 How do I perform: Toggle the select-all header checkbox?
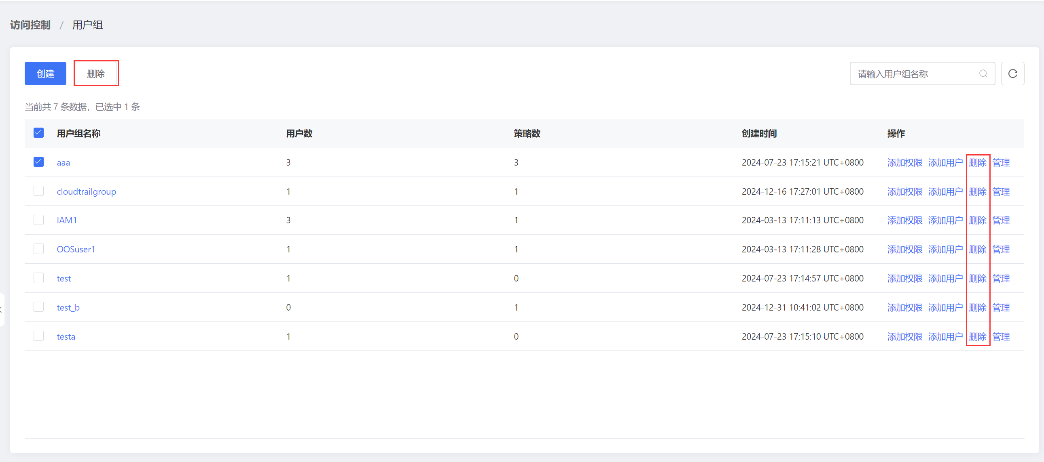click(38, 133)
